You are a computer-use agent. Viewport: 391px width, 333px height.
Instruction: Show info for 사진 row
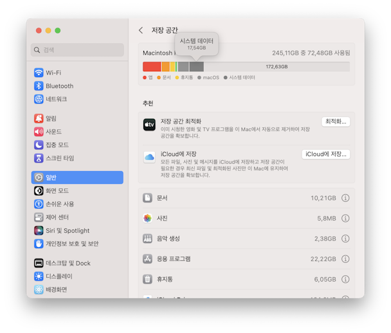(345, 218)
